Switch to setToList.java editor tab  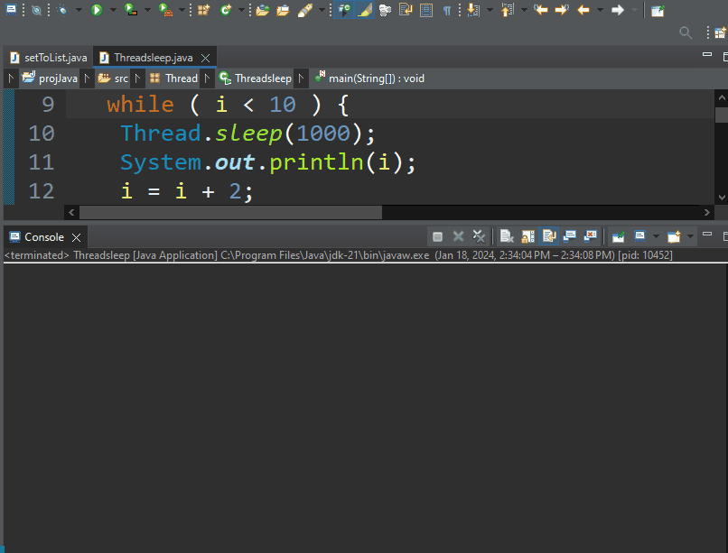55,57
